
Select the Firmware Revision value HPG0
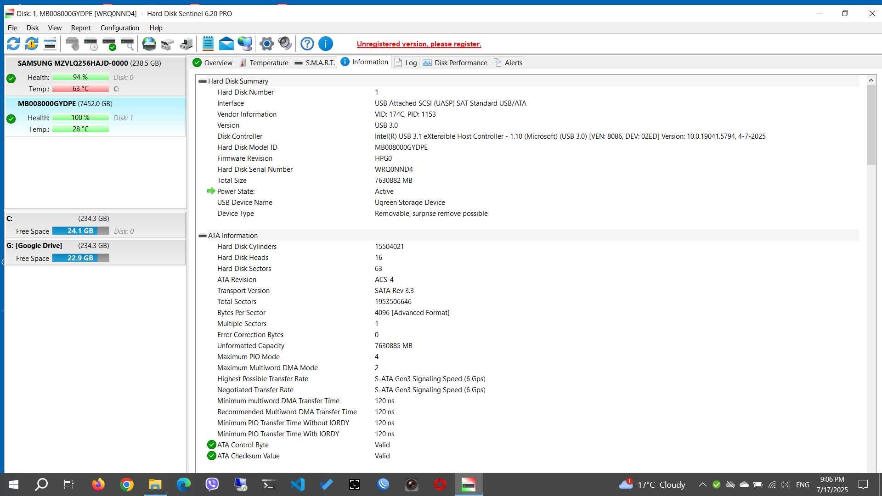click(383, 158)
